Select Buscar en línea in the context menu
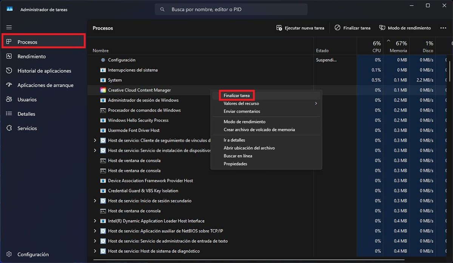Viewport: 453px width, 263px height. click(238, 156)
